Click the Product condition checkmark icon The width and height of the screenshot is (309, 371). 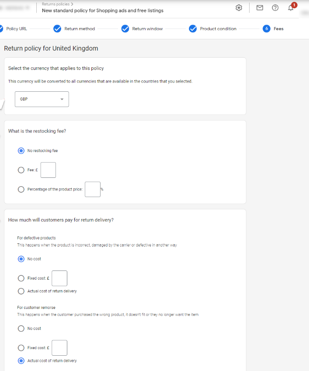193,29
